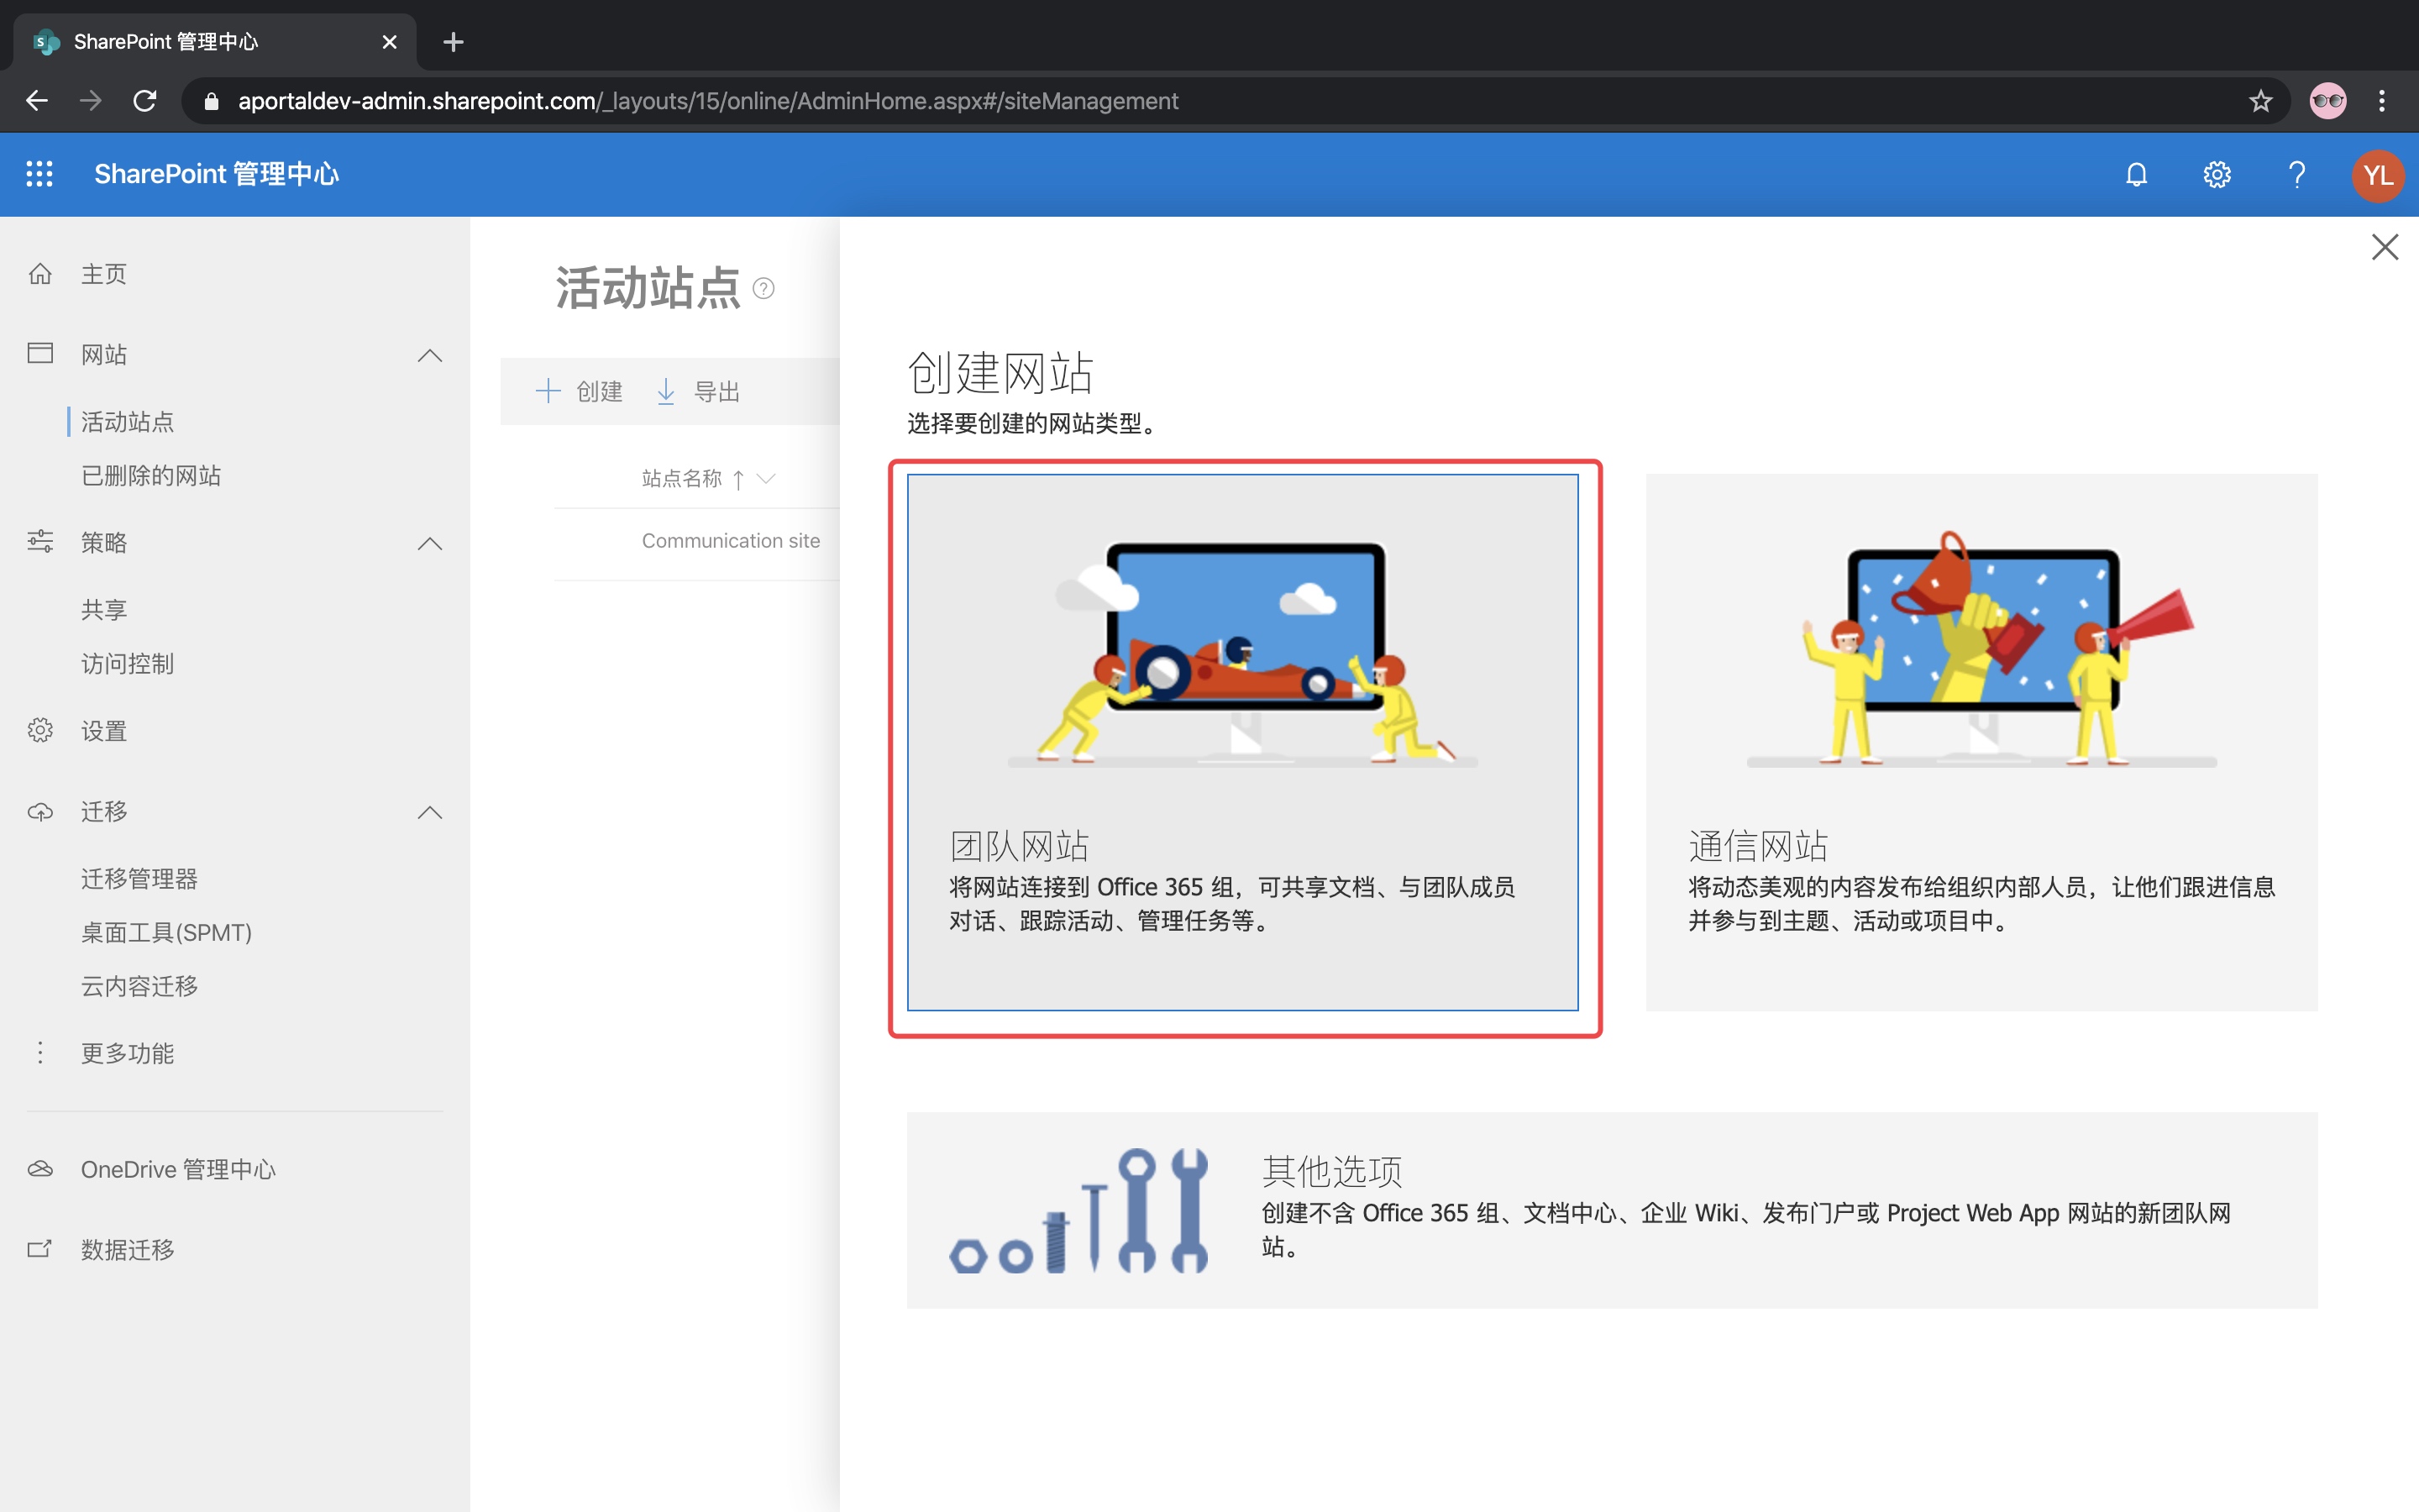Screen dimensions: 2419x1512
Task: Open the YL account avatar
Action: [2377, 175]
